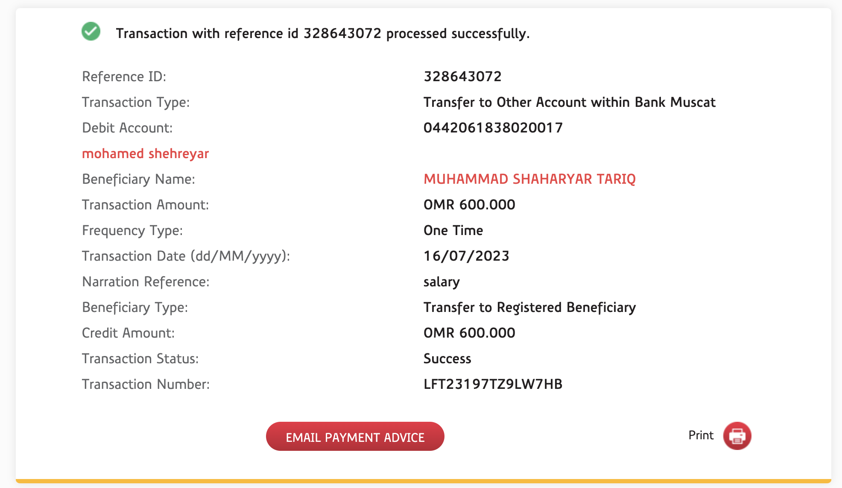
Task: Click the Transaction Status value Success
Action: click(447, 359)
